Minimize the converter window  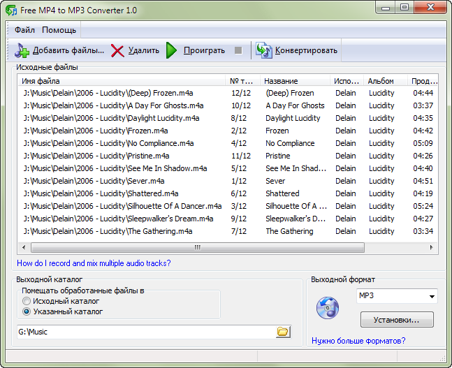[386, 8]
